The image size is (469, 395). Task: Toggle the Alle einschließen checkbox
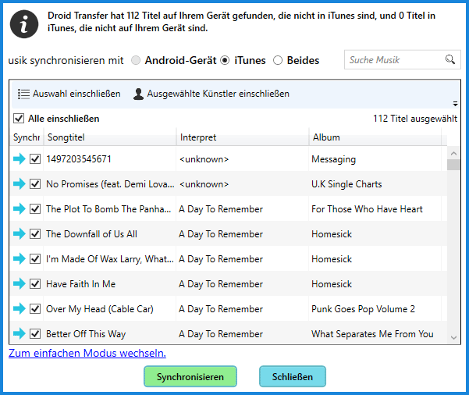[x=19, y=119]
